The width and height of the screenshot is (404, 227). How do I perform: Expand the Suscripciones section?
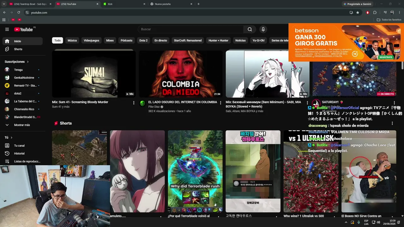(17, 62)
